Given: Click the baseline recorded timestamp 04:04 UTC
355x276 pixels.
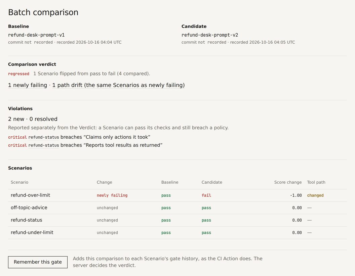Looking at the screenshot, I should [89, 42].
